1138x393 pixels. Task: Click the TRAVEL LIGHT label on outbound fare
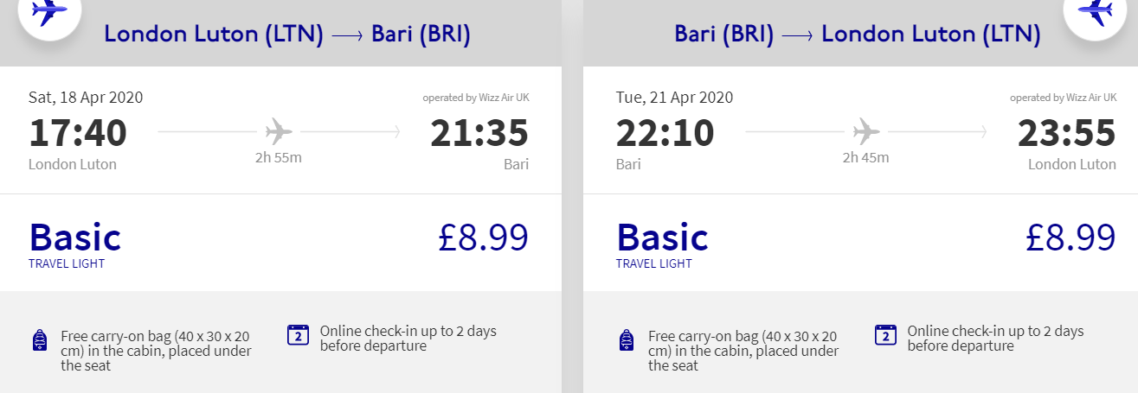coord(67,263)
